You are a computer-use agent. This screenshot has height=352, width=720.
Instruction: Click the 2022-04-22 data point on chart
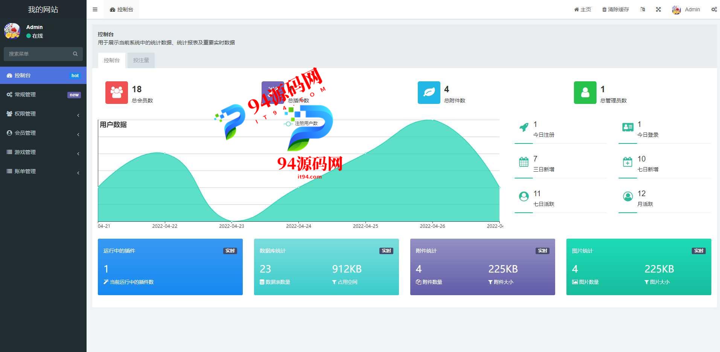165,153
